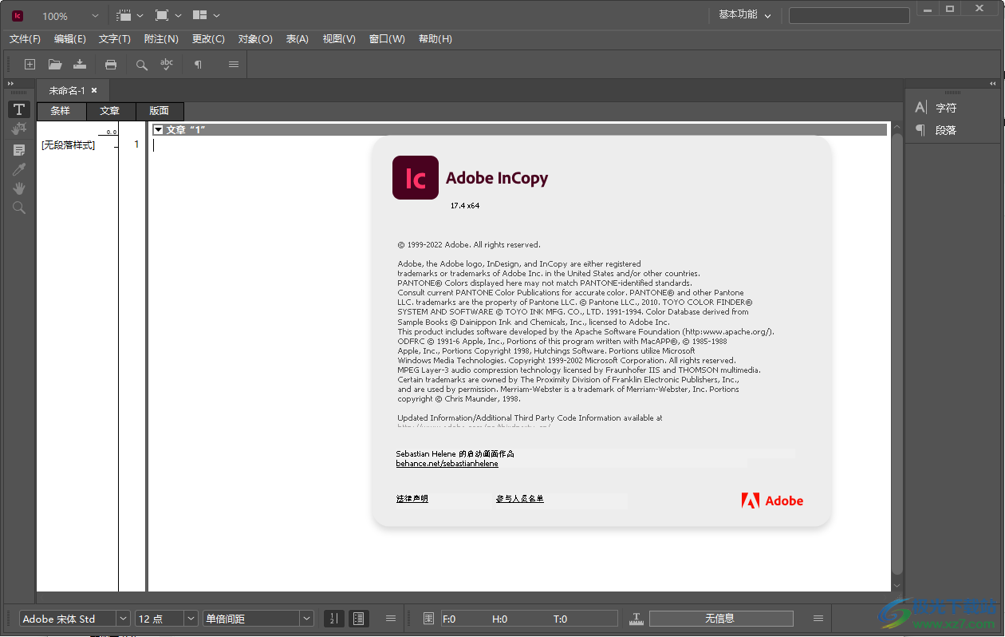The image size is (1005, 637).
Task: Switch to the 版面 layout view tab
Action: 160,111
